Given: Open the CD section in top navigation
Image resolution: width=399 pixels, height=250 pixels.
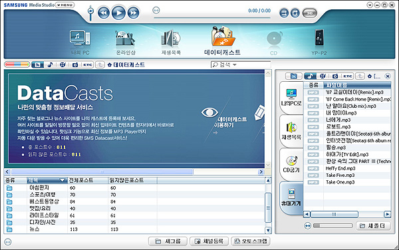Looking at the screenshot, I should [274, 43].
